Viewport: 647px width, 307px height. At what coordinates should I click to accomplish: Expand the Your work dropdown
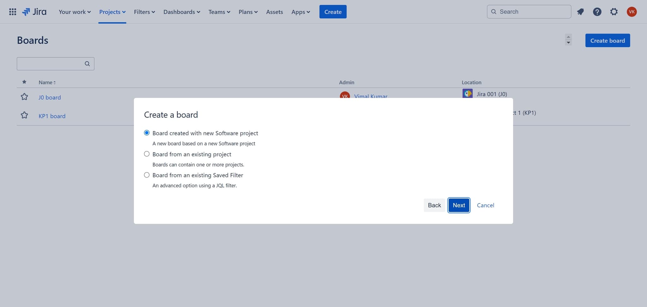tap(75, 12)
